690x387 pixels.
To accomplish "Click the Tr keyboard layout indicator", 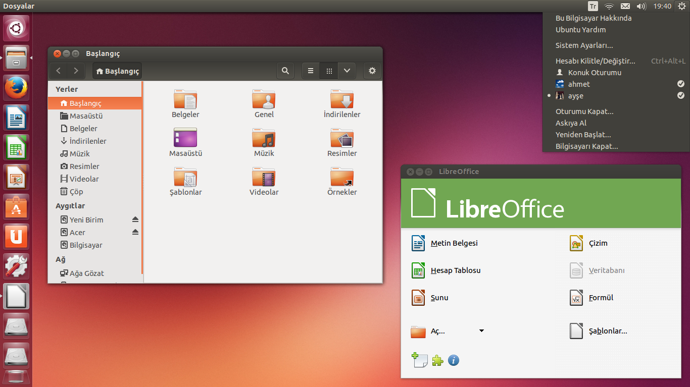I will [x=593, y=6].
